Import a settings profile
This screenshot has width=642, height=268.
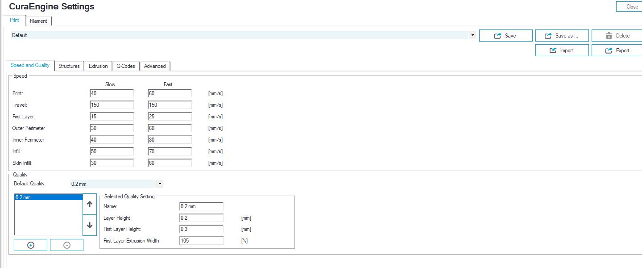click(x=562, y=50)
